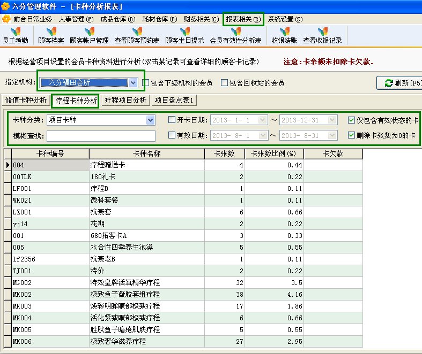Click the flower app icon in title bar
The width and height of the screenshot is (422, 354).
coord(5,6)
